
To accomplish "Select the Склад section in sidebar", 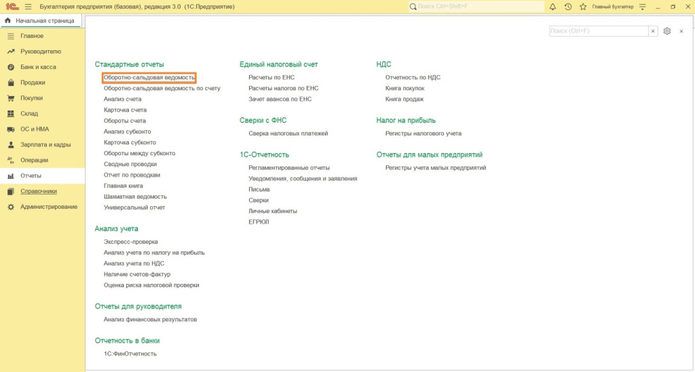I will point(29,114).
